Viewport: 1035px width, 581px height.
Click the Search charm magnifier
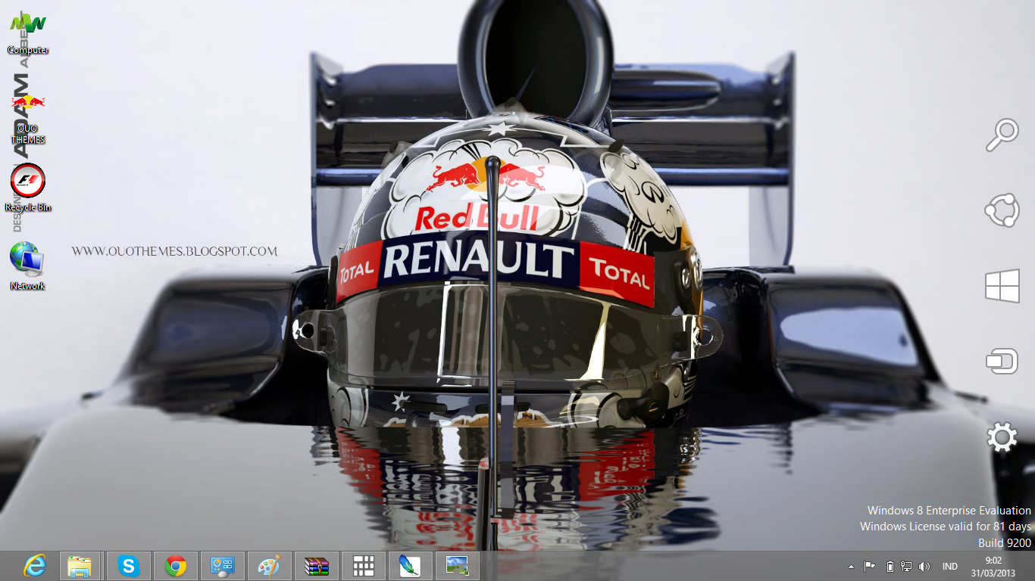tap(1002, 135)
